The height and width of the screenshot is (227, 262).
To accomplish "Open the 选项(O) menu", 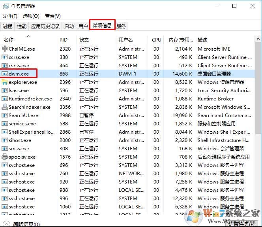I will [31, 16].
